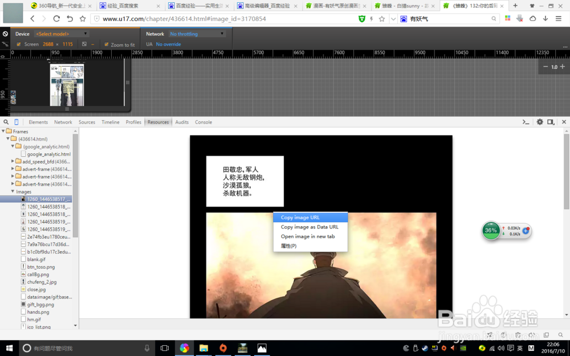Click the browser back arrow
Image resolution: width=570 pixels, height=356 pixels.
point(32,19)
